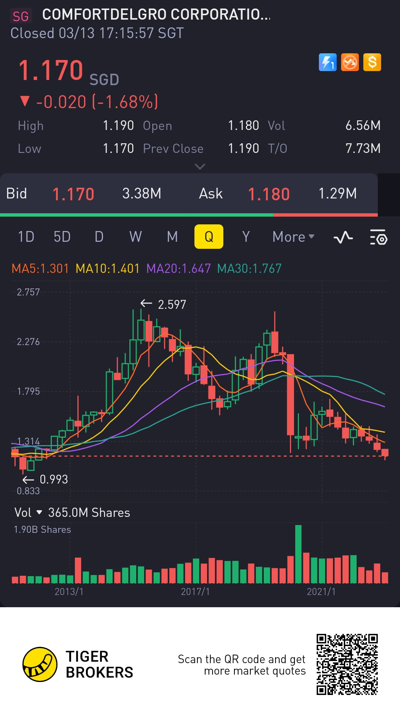400x722 pixels.
Task: Tap the COMFORTDELGRO CORPORATIO... stock title
Action: (x=156, y=14)
